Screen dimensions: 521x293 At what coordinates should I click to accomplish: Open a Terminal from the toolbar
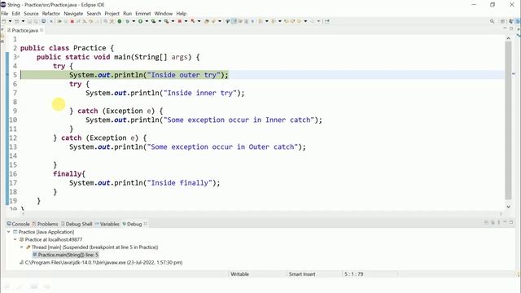[x=43, y=21]
